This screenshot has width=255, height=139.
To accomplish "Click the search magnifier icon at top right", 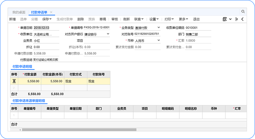I will coord(243,11).
